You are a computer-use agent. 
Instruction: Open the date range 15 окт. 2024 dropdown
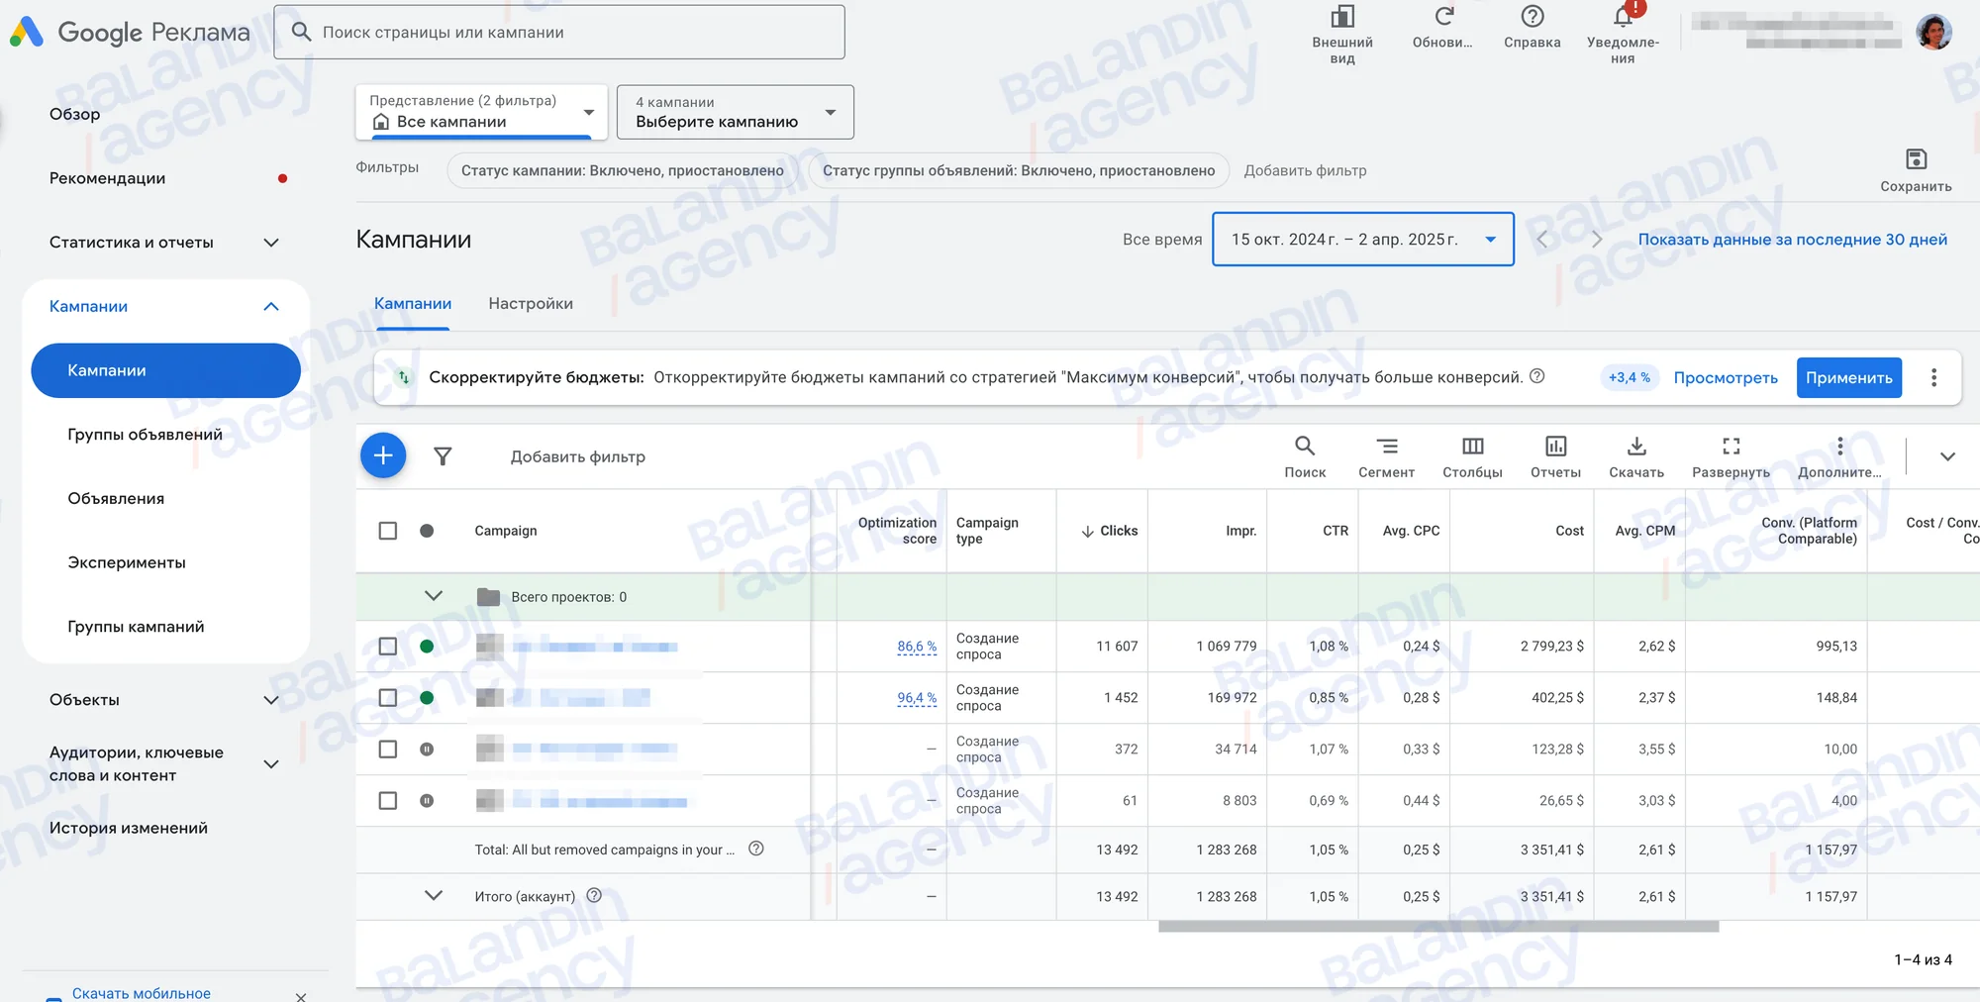1363,239
